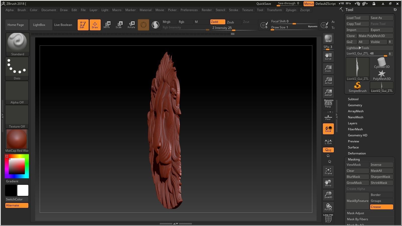The width and height of the screenshot is (402, 226).
Task: Open the Stroke menu
Action: click(x=233, y=10)
